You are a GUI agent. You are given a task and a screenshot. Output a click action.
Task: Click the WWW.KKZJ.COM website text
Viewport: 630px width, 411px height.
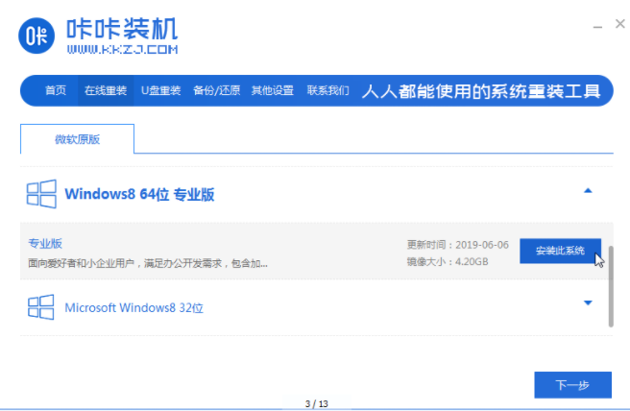coord(122,49)
